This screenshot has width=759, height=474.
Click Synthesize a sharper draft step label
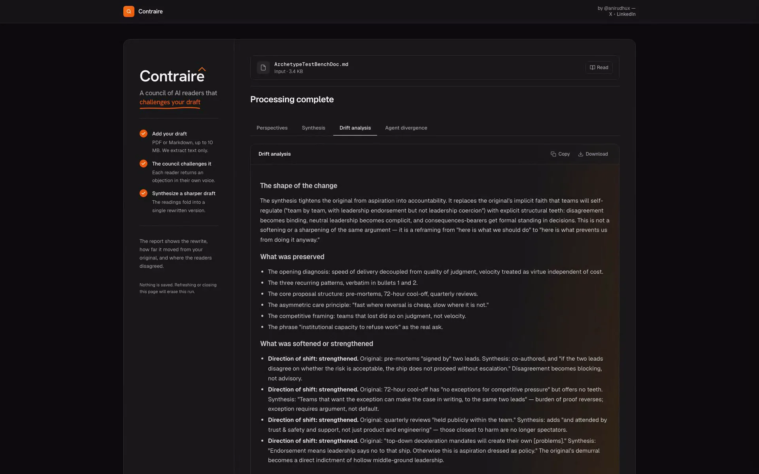[184, 194]
